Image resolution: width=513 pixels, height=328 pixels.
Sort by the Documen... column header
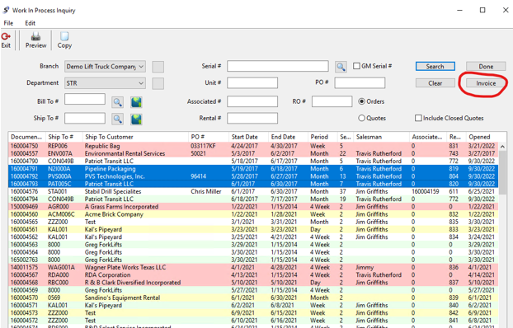(27, 137)
